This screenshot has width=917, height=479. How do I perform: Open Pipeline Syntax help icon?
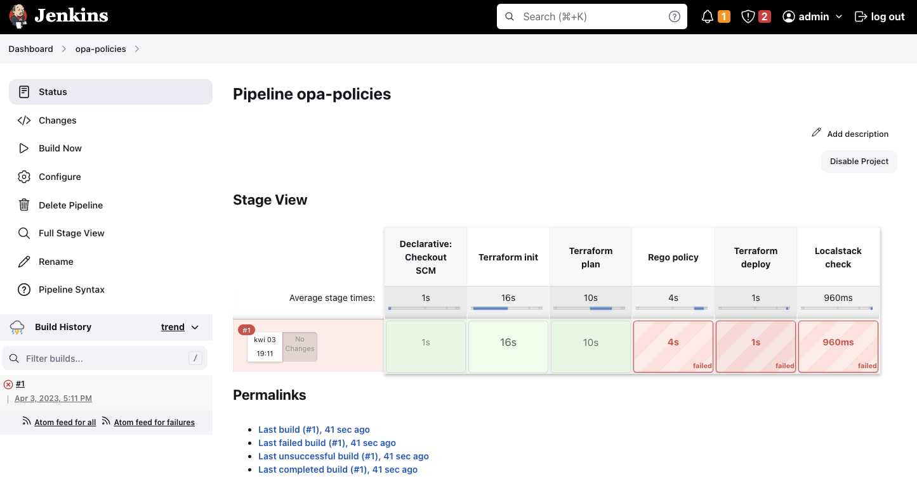coord(24,290)
